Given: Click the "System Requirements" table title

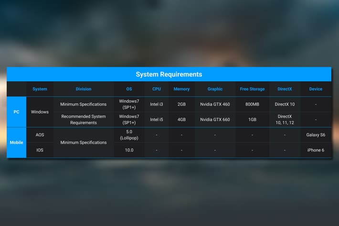Looking at the screenshot, I should 169,75.
